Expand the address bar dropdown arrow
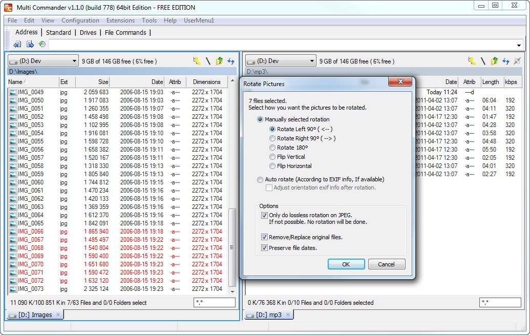 click(519, 45)
